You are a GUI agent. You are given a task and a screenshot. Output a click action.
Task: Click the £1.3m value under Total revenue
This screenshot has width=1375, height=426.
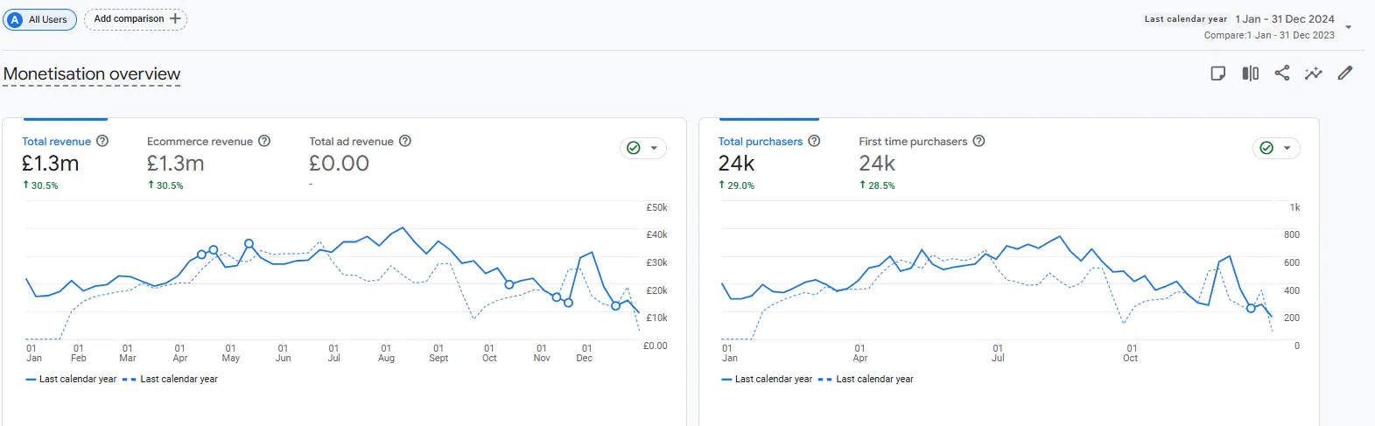point(50,164)
